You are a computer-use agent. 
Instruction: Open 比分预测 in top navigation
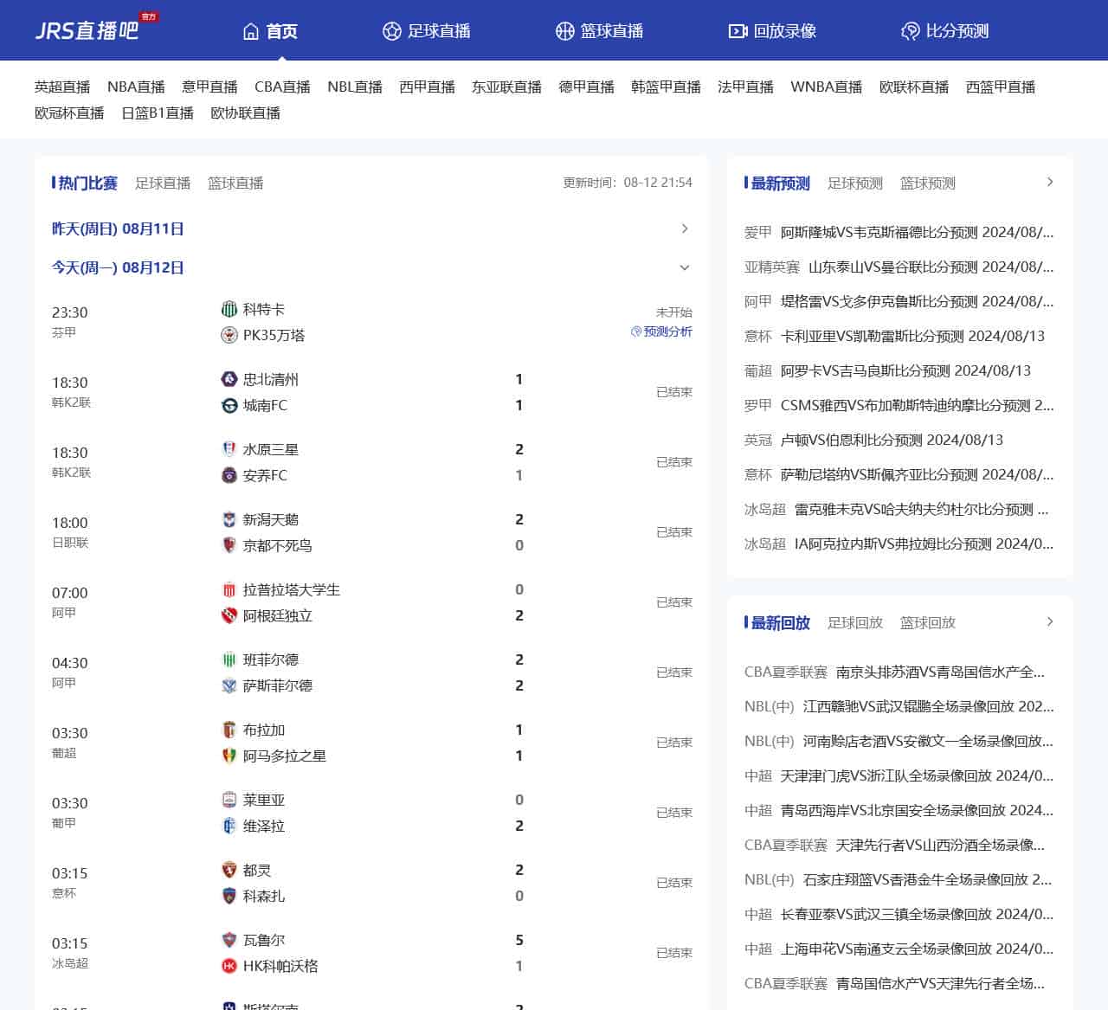click(944, 31)
